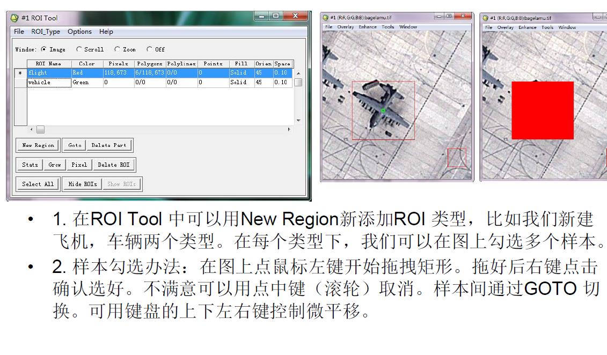
Task: Open Window menu in right bagelamu.tif window
Action: (567, 27)
